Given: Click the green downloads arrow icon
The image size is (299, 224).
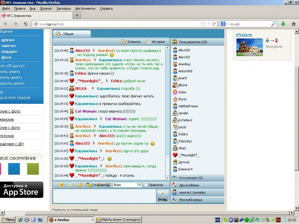Looking at the screenshot, I should coord(283,24).
